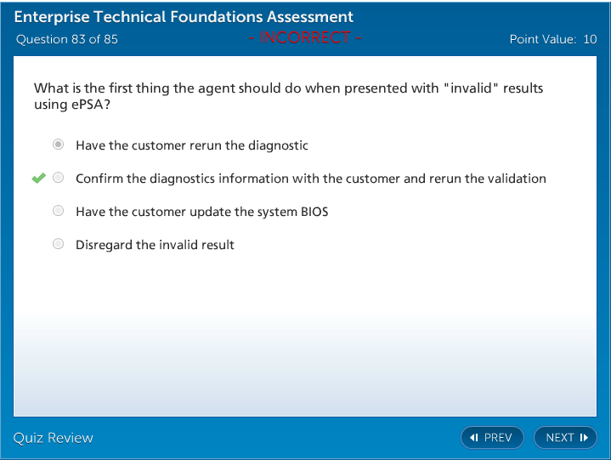Click the Quiz Review label
Viewport: 611px width, 460px height.
[x=54, y=438]
